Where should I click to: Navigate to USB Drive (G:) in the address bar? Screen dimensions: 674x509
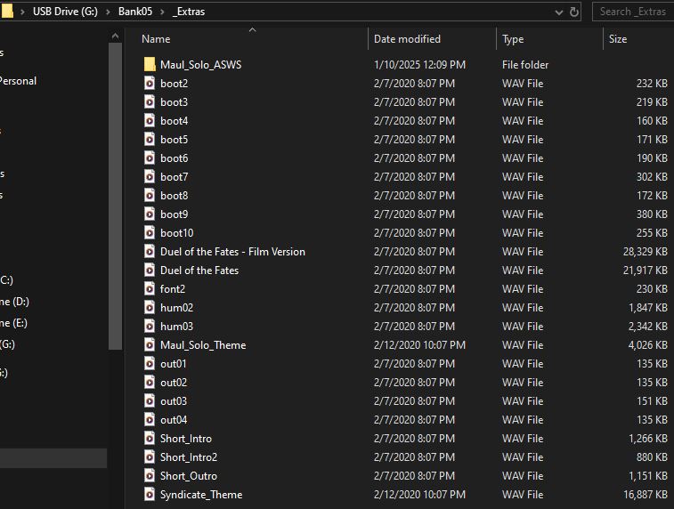[66, 12]
